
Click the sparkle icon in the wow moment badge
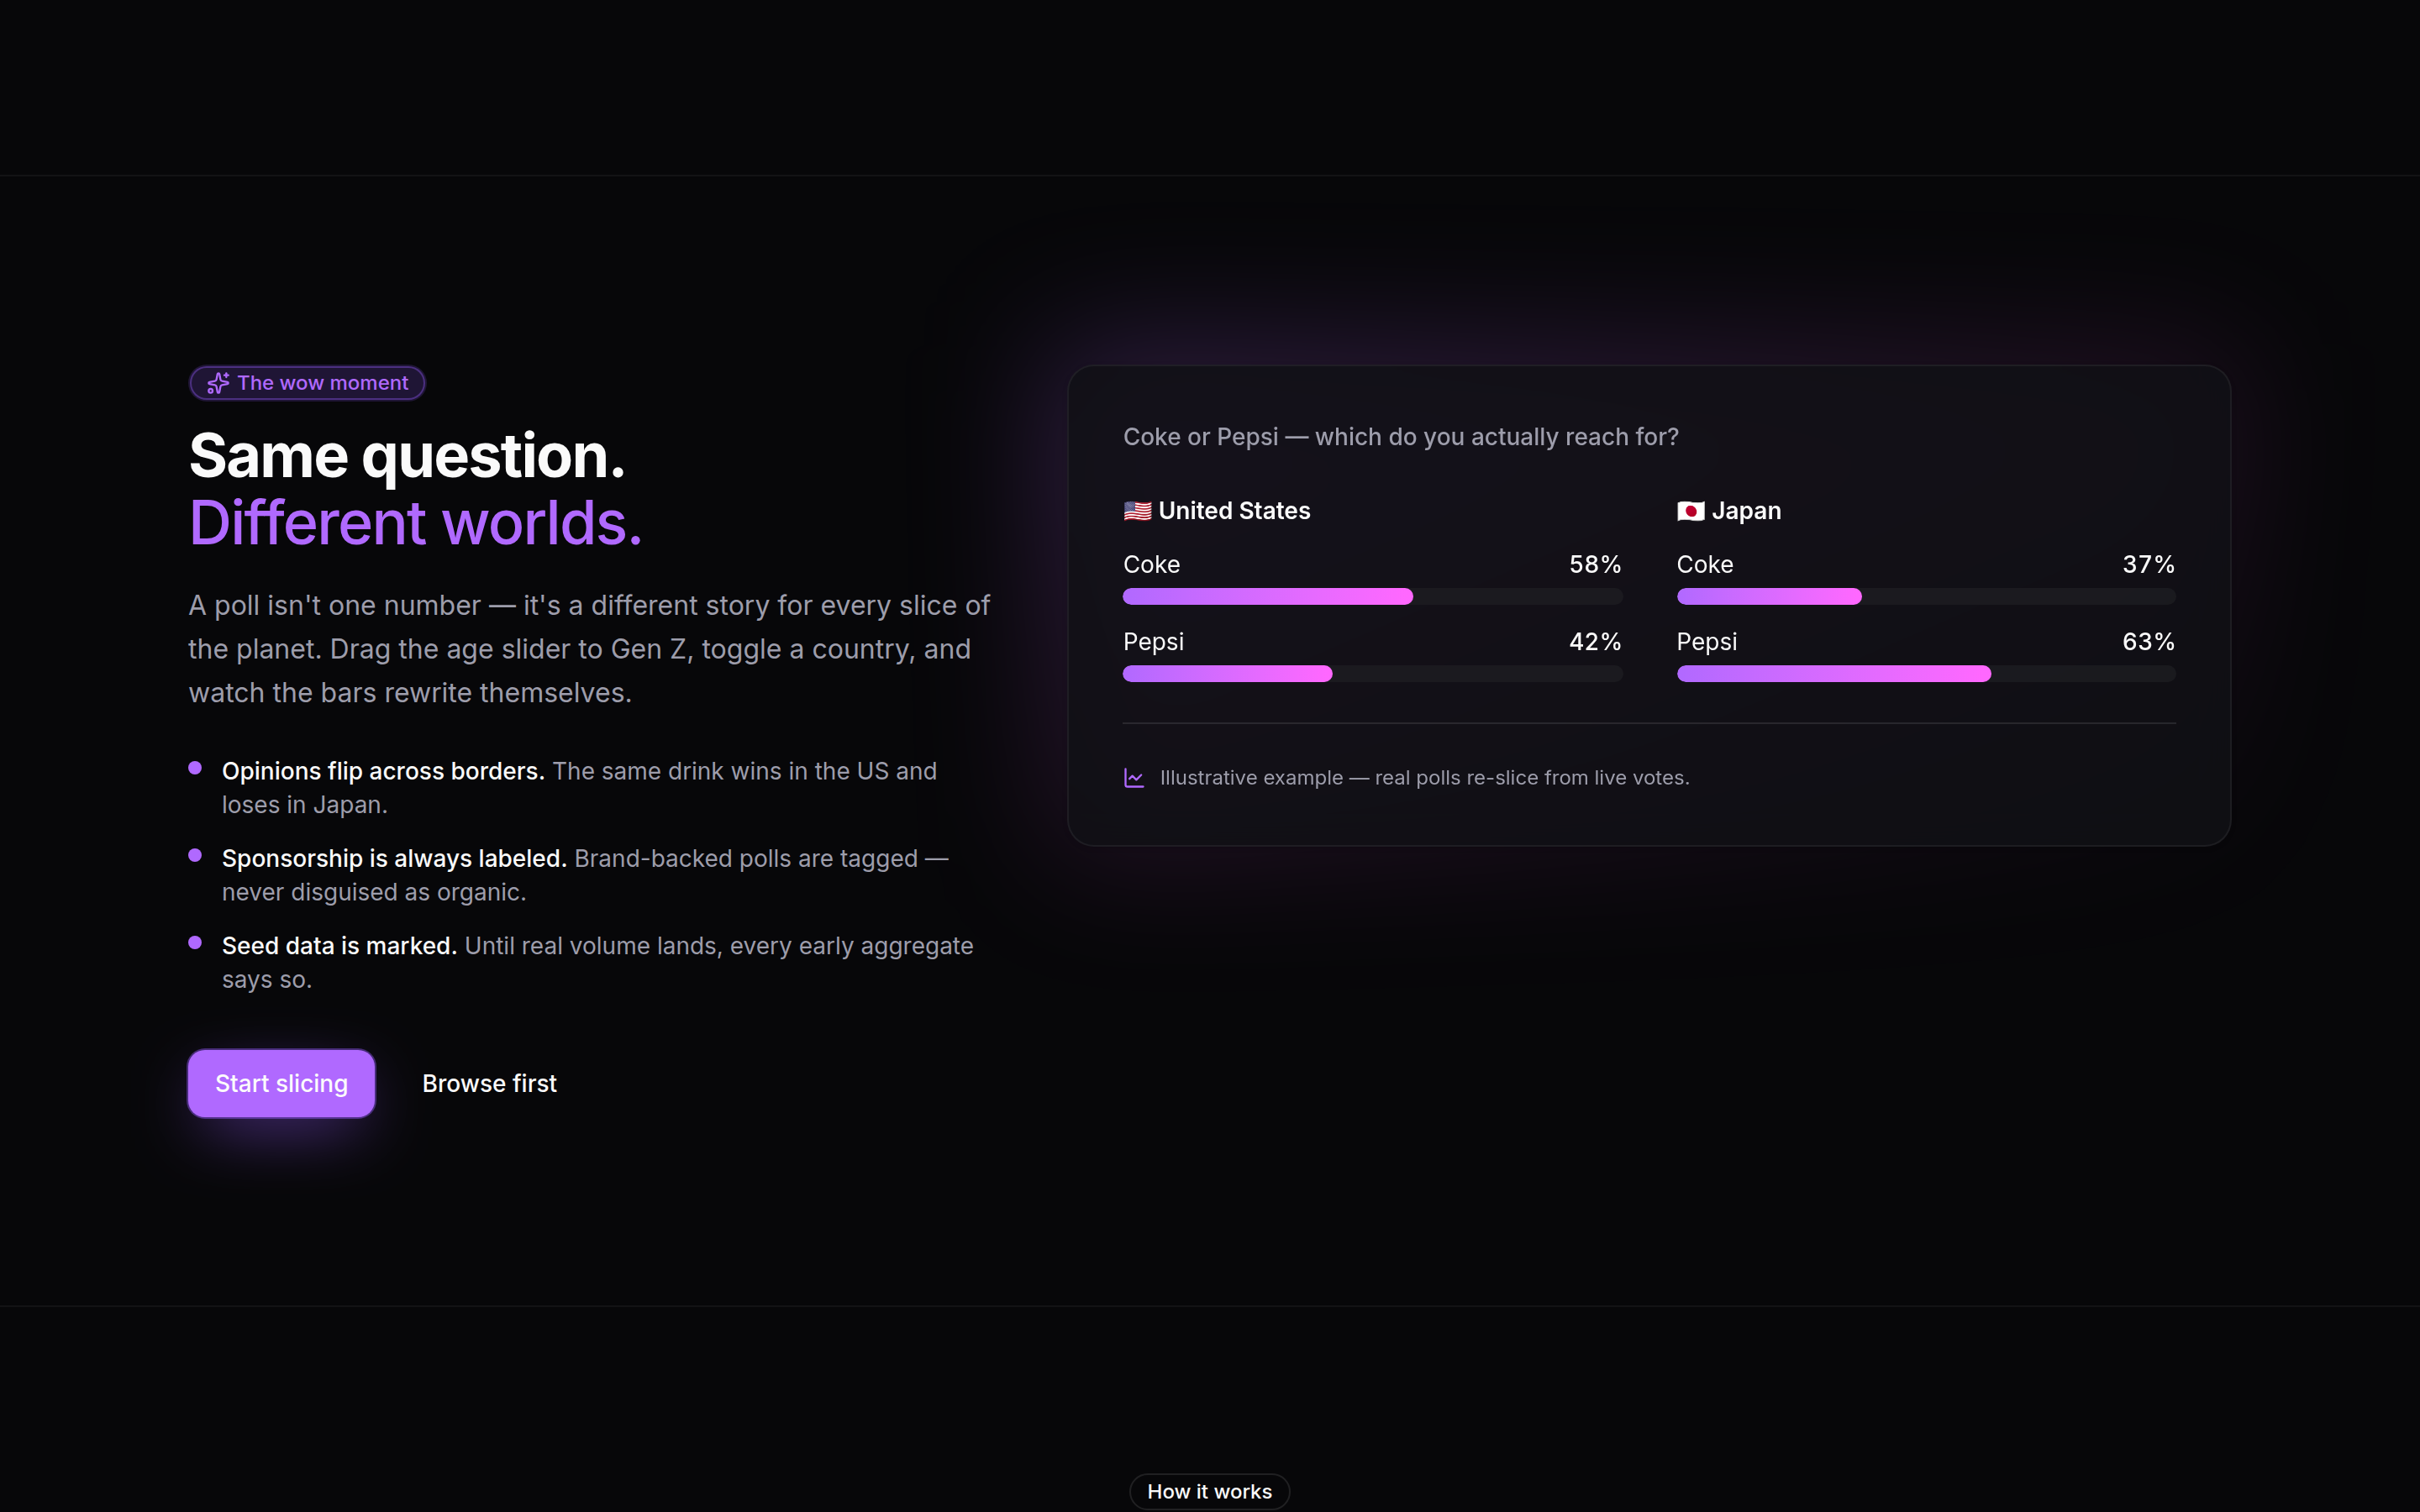pos(218,383)
